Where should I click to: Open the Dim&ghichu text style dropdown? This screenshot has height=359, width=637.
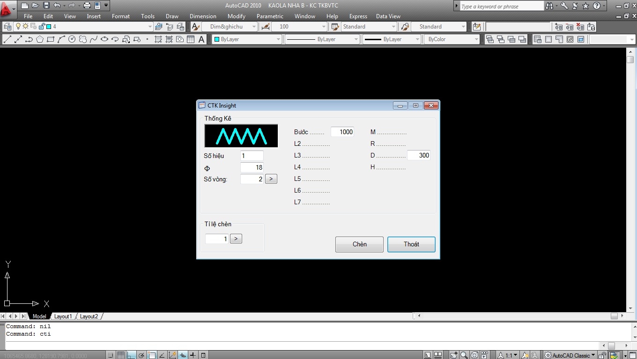230,27
